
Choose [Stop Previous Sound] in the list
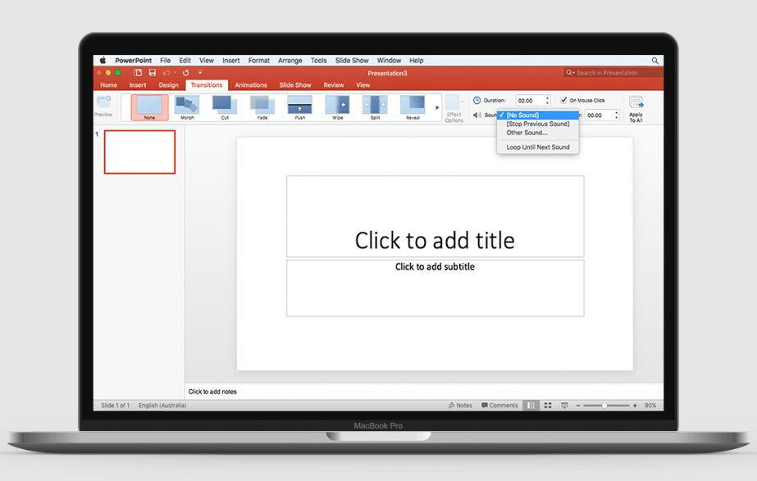click(x=538, y=124)
